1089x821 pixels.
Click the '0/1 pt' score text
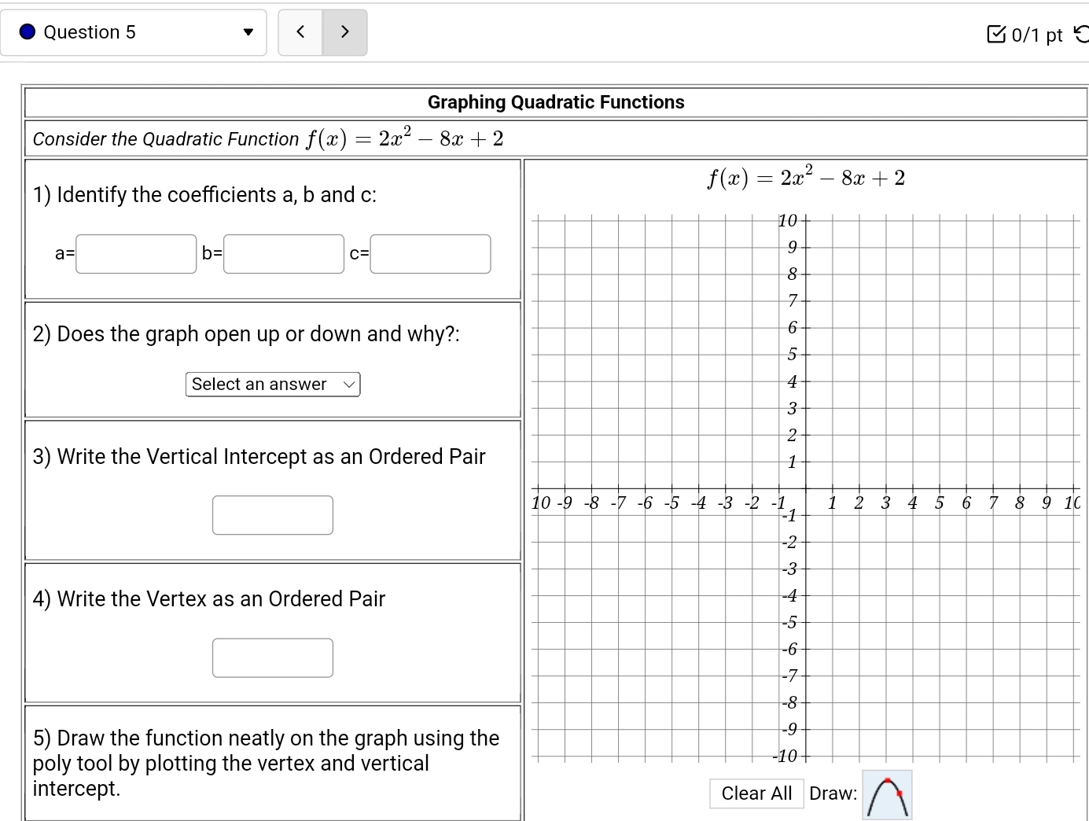pyautogui.click(x=1037, y=35)
